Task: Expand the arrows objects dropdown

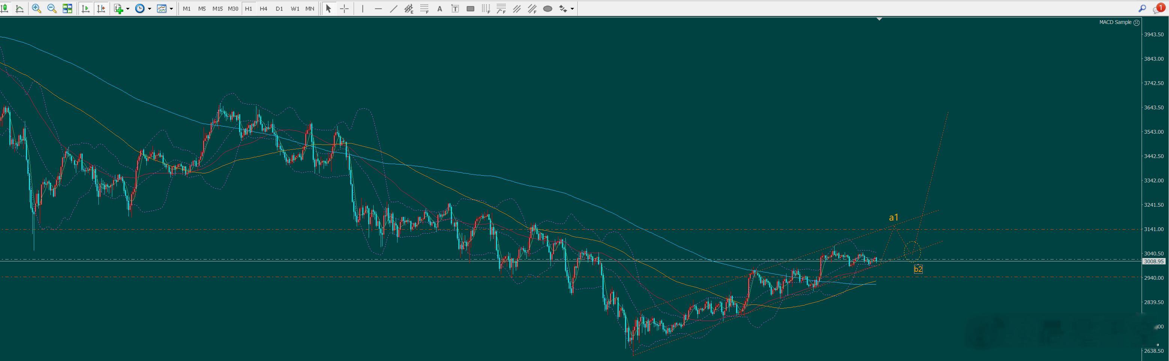Action: click(572, 9)
